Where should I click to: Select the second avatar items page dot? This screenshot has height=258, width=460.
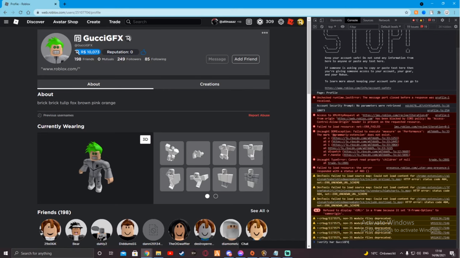[x=216, y=196]
